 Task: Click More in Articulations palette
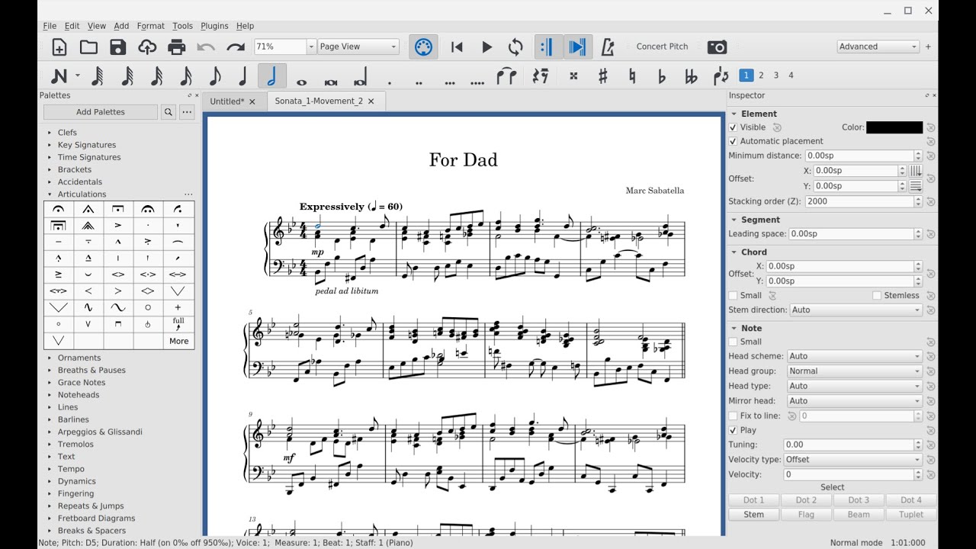click(x=179, y=342)
